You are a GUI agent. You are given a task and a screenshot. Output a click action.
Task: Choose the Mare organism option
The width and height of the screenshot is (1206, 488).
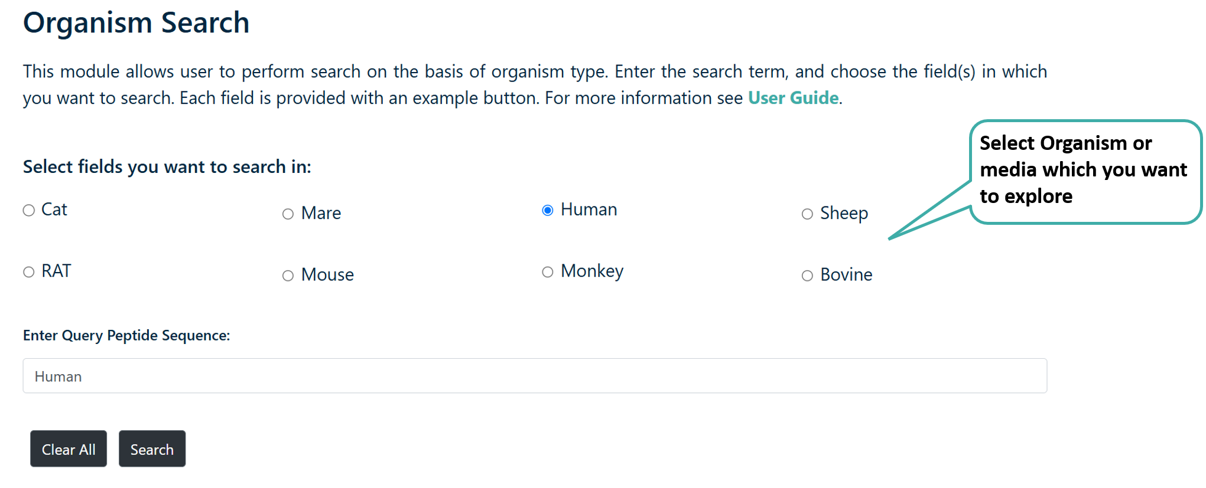[288, 214]
